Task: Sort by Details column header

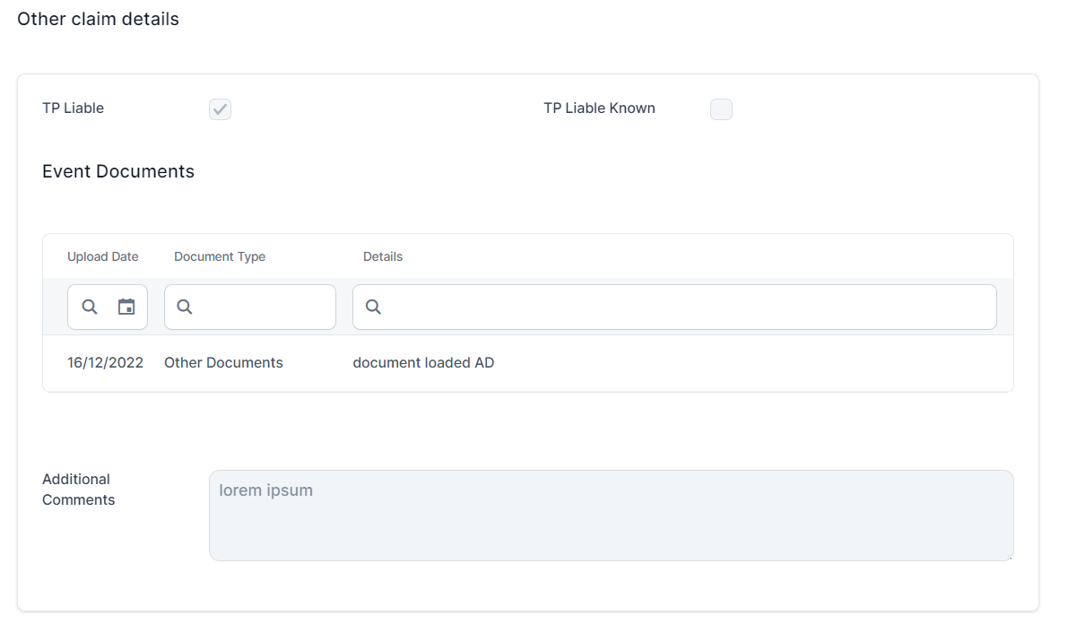Action: pos(383,256)
